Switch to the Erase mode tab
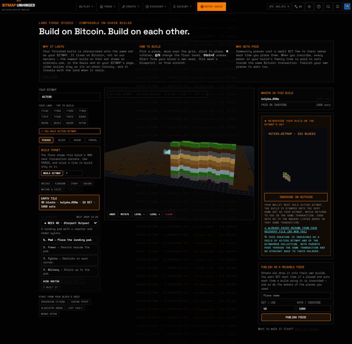Viewport: 352px width, 344px height. tap(77, 140)
